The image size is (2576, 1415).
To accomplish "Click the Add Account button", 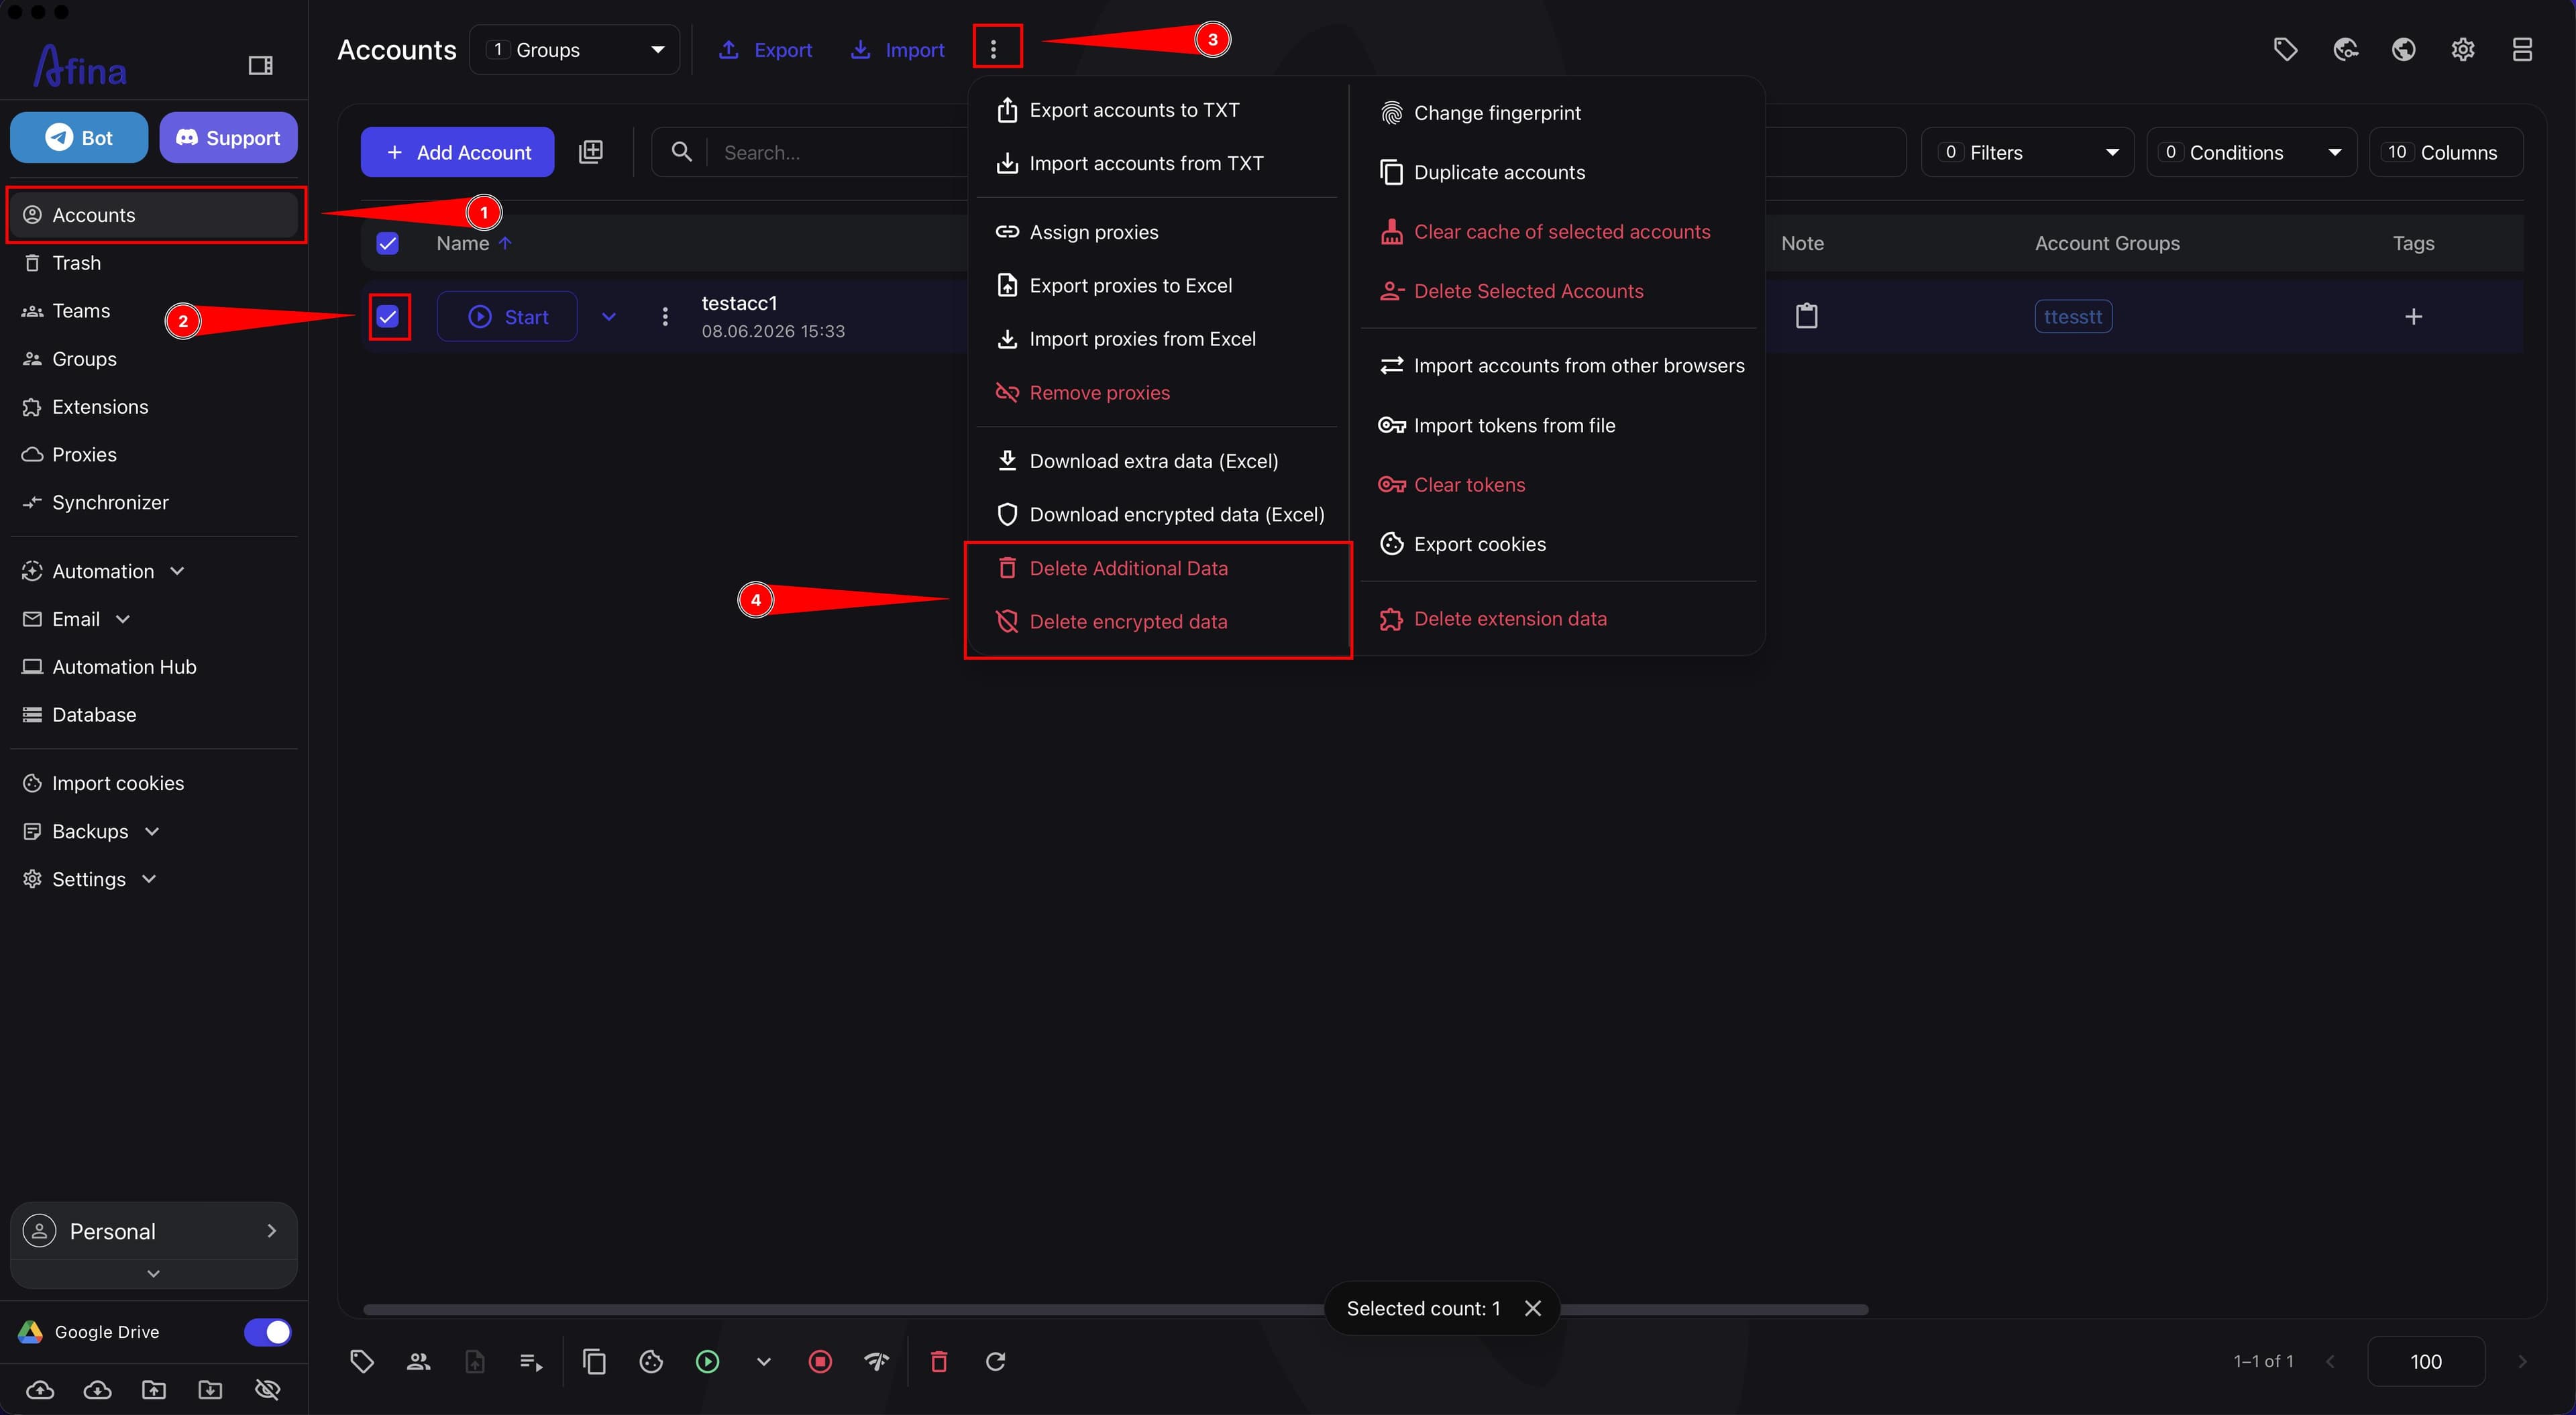I will coord(457,152).
